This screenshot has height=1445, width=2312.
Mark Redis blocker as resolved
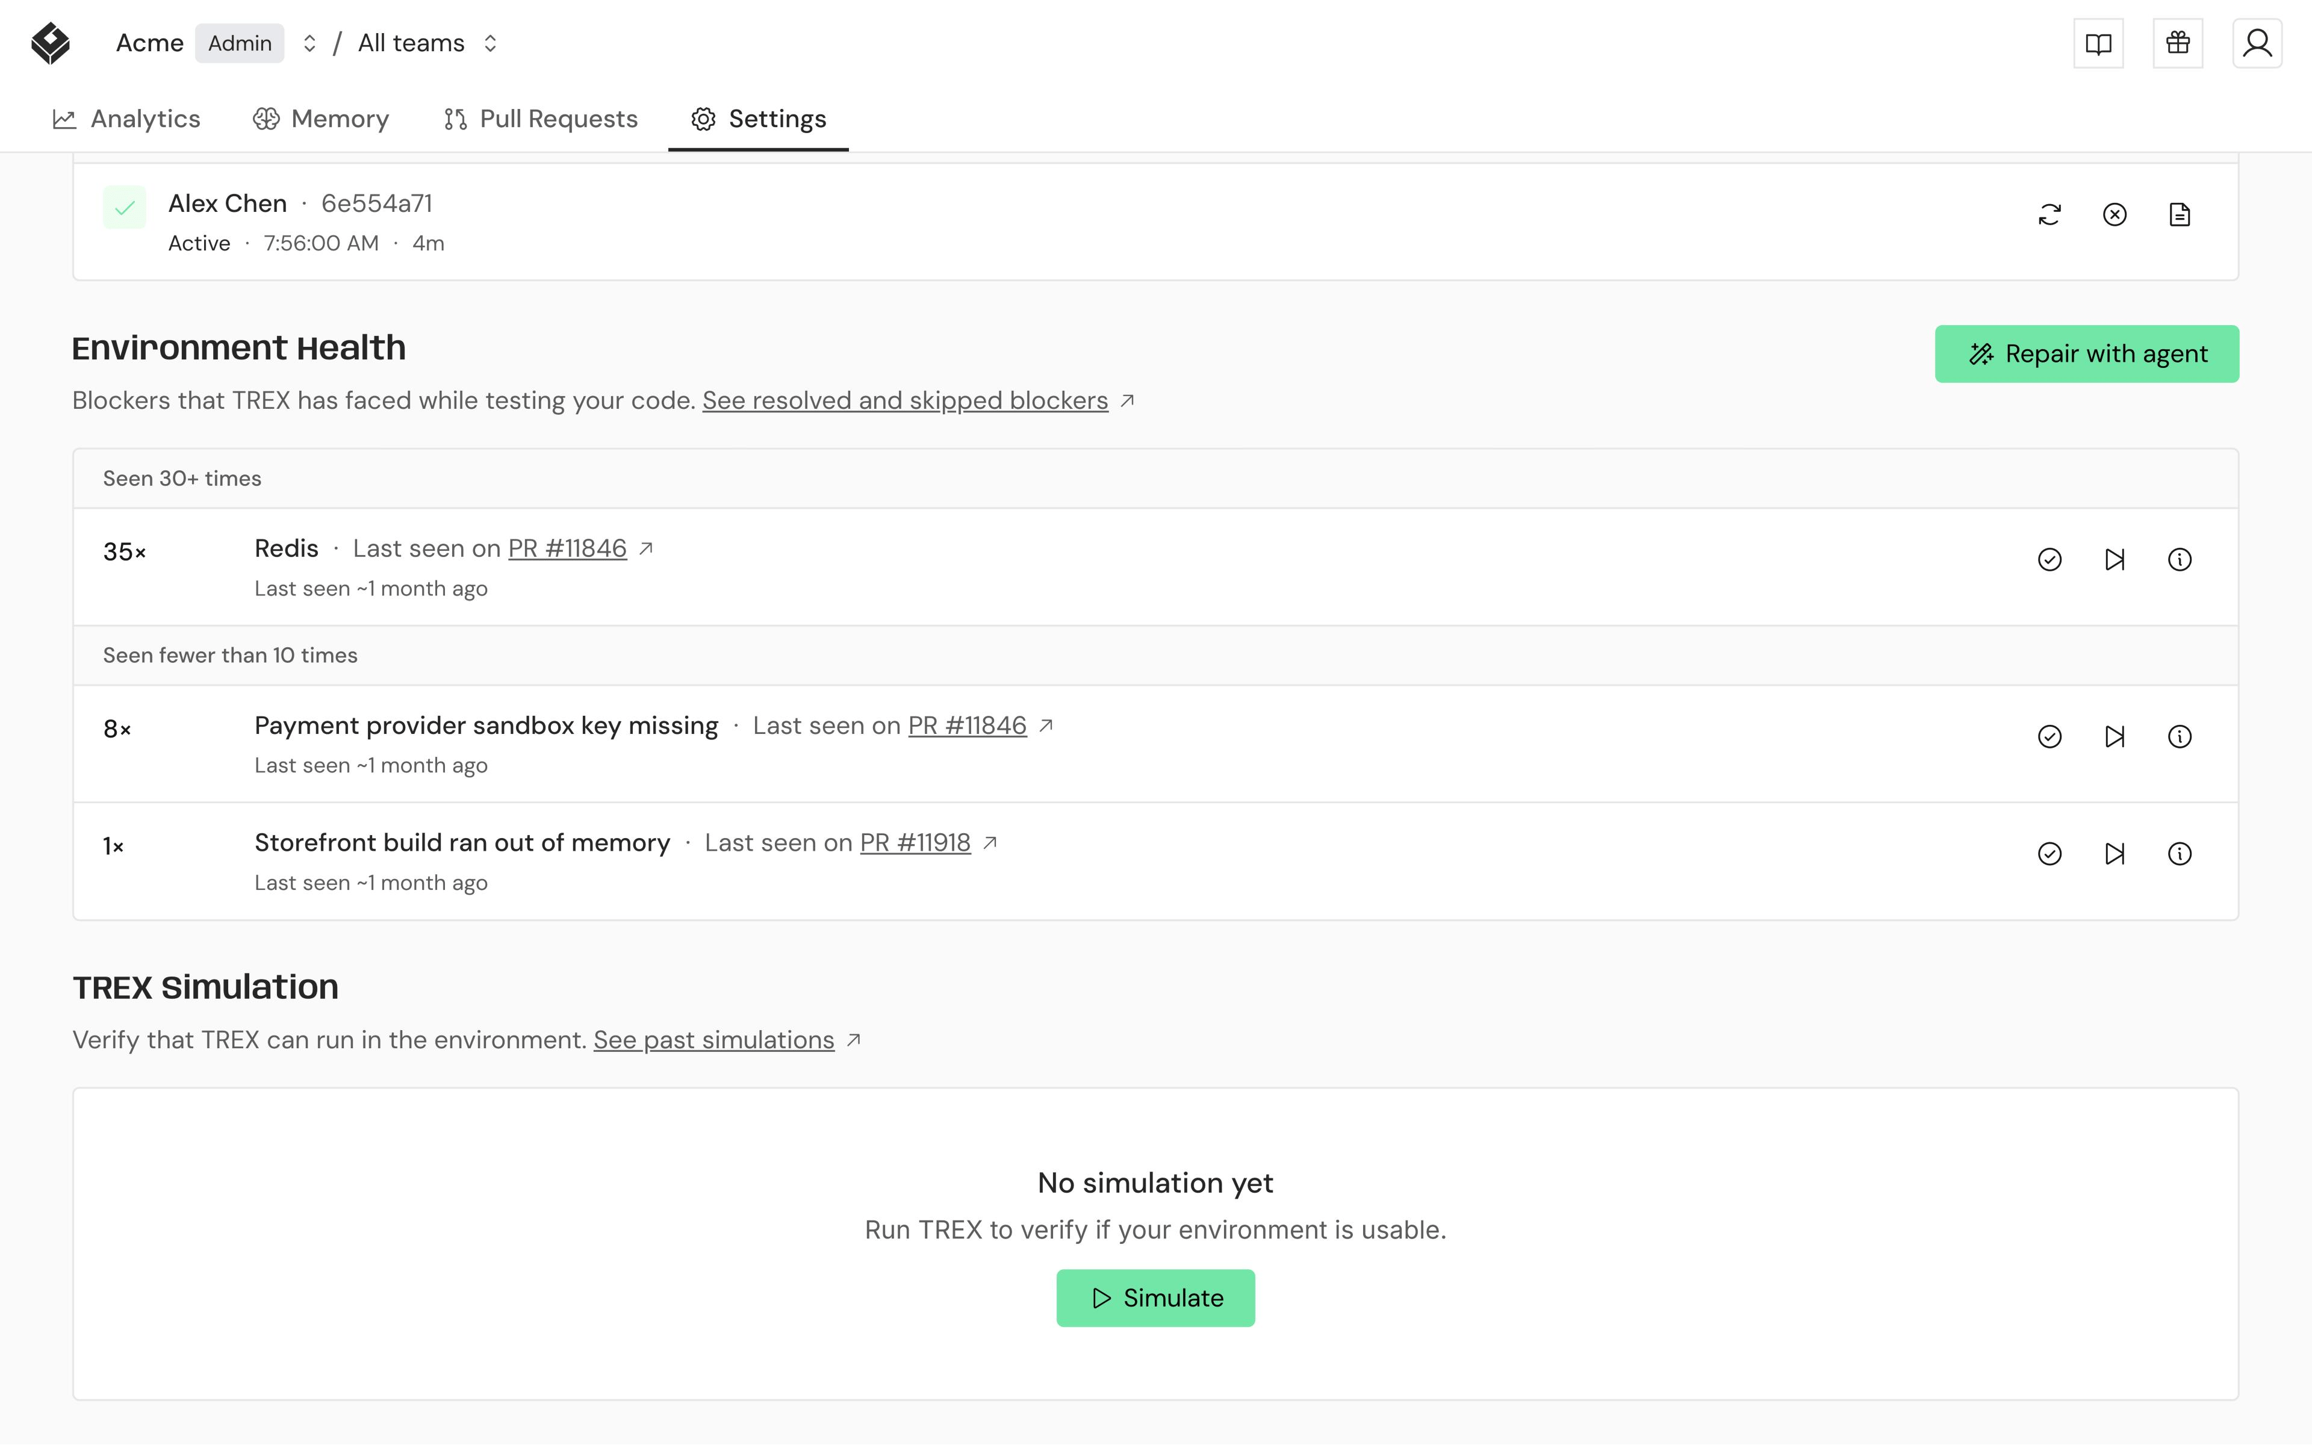click(2049, 560)
